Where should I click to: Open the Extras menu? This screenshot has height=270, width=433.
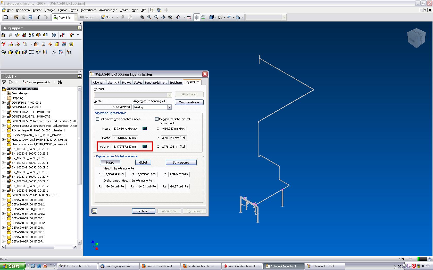pos(73,10)
